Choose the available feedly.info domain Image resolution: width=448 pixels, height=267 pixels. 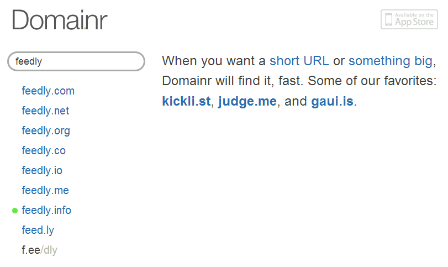46,210
